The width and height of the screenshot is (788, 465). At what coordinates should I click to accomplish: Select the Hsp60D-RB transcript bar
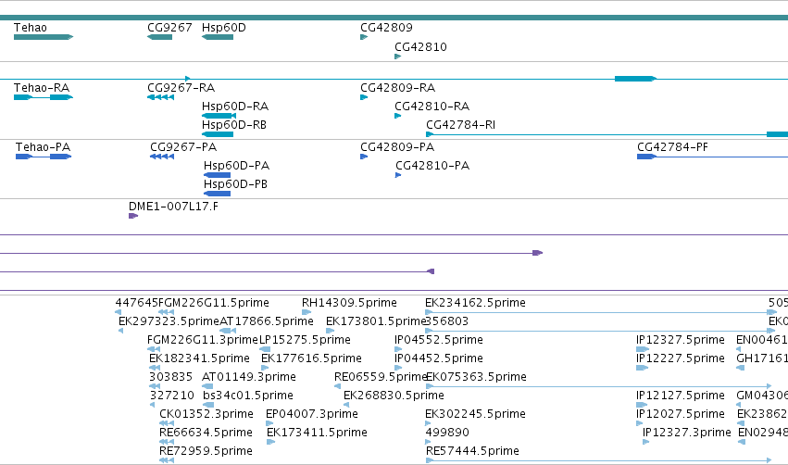click(218, 134)
